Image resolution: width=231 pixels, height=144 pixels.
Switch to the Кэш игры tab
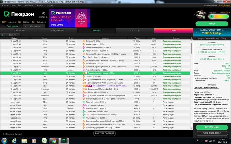19,31
